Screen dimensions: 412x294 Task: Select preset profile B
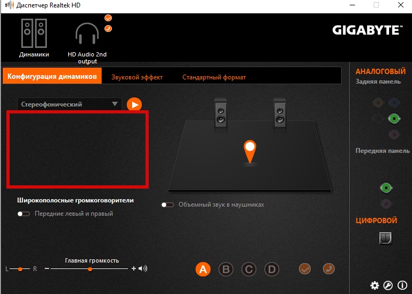(226, 269)
